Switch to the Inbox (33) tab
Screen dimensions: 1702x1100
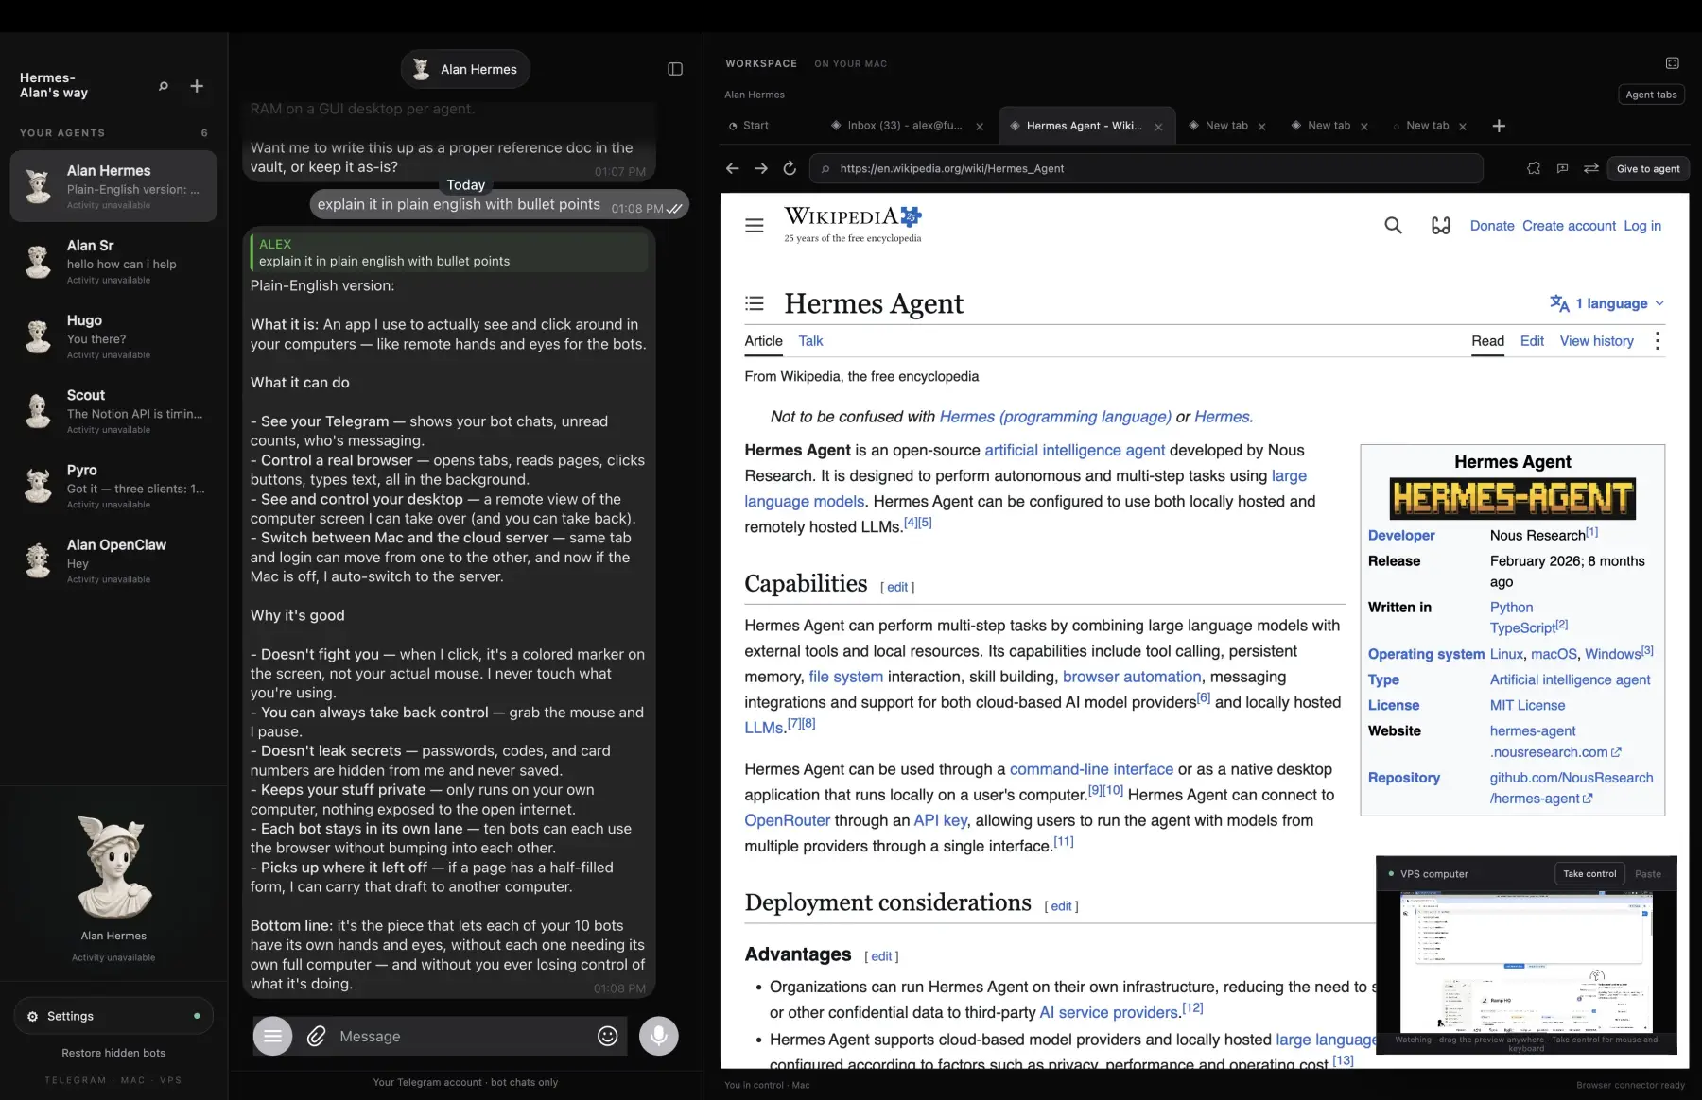tap(905, 126)
